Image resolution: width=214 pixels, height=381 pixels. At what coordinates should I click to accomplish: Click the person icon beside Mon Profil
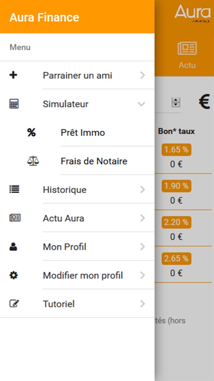pyautogui.click(x=13, y=247)
